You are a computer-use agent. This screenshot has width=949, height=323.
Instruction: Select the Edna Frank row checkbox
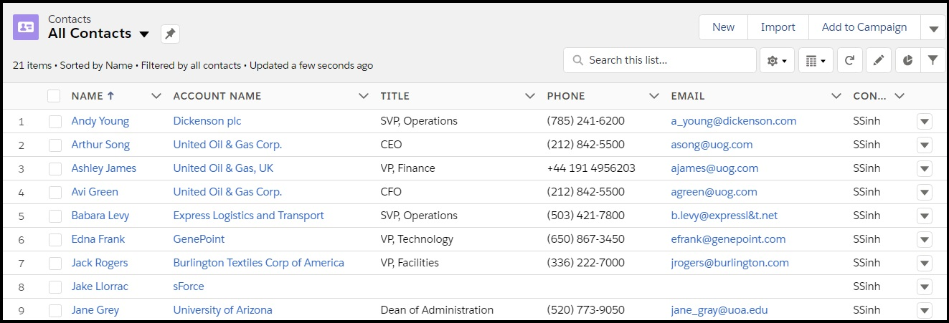coord(55,239)
